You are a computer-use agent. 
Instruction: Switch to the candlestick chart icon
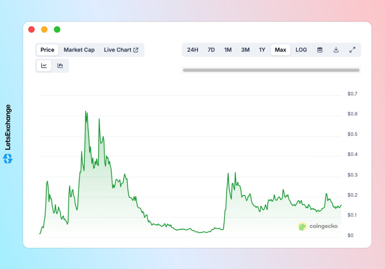click(60, 66)
